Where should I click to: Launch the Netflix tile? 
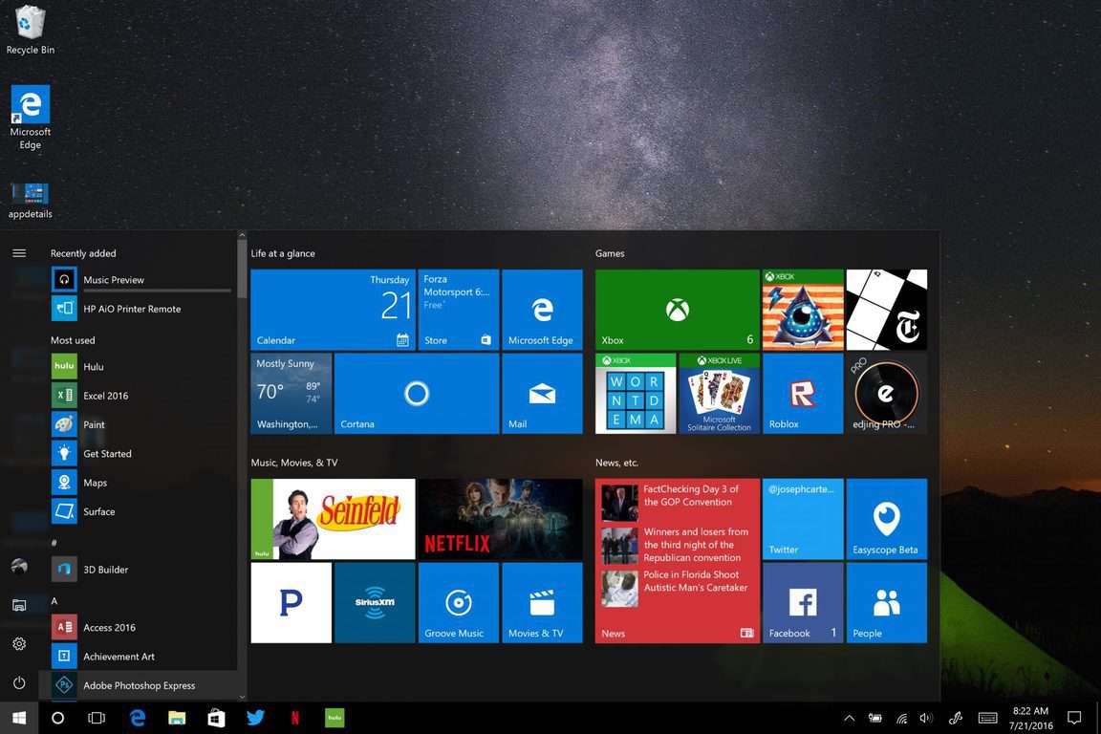500,519
